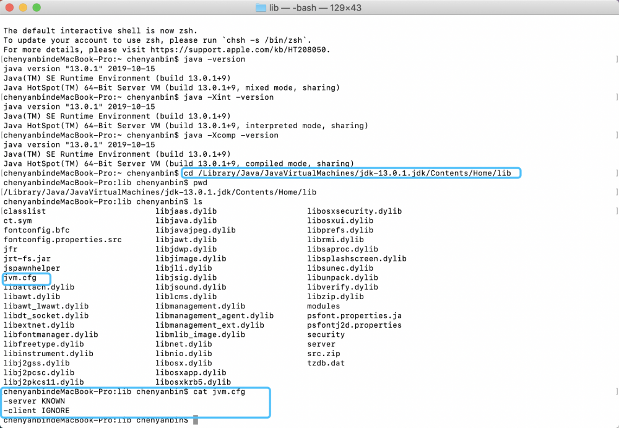This screenshot has height=428, width=619.
Task: Click the src.zip filename in the listing
Action: (322, 353)
